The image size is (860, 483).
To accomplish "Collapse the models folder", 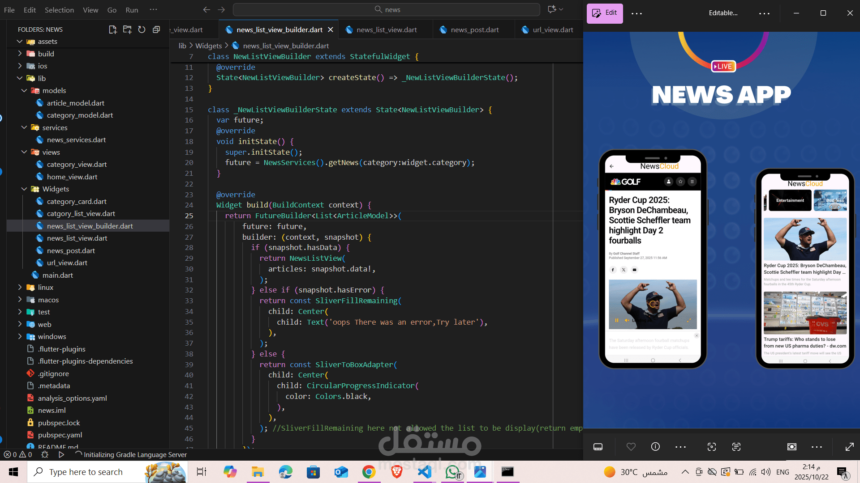I will [x=24, y=90].
